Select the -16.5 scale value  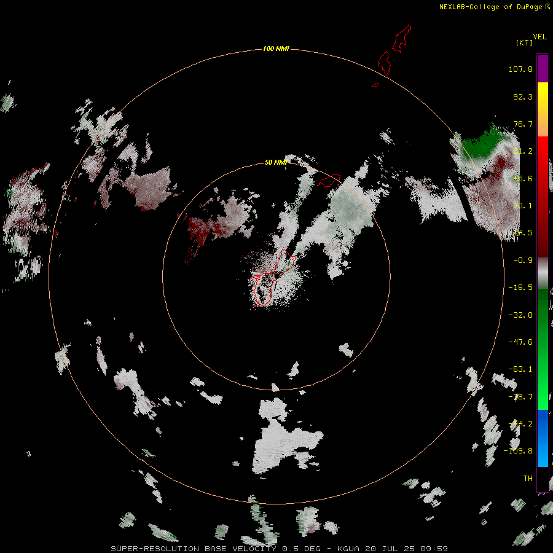pos(520,288)
